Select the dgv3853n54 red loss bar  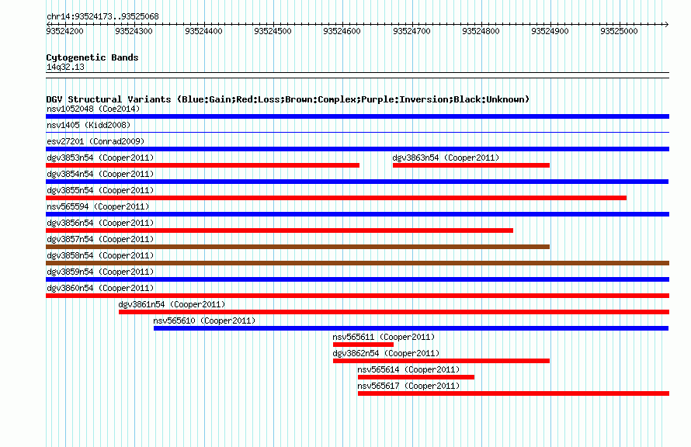pos(203,165)
